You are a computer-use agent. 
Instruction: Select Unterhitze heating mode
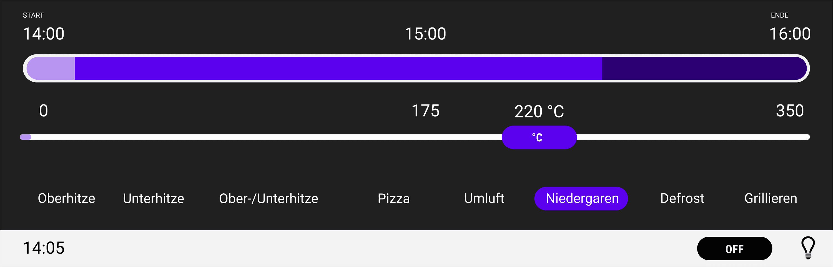tap(153, 198)
